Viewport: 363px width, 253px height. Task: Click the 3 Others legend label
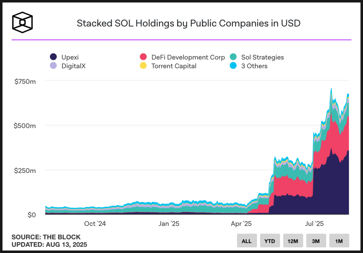(254, 66)
